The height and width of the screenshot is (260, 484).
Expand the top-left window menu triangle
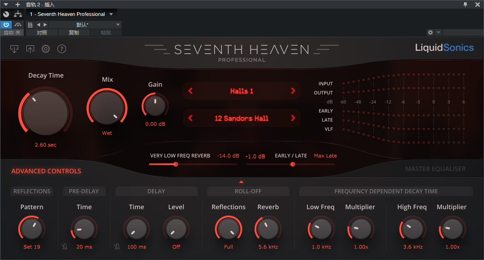(x=6, y=4)
